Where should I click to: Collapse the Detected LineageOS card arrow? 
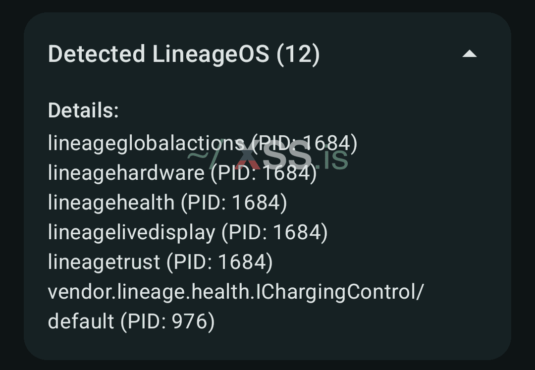[469, 54]
